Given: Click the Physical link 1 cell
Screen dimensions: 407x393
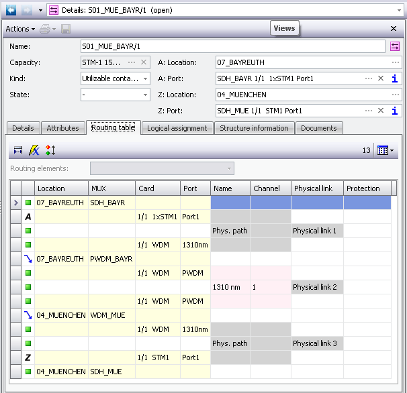Looking at the screenshot, I should click(x=317, y=231).
